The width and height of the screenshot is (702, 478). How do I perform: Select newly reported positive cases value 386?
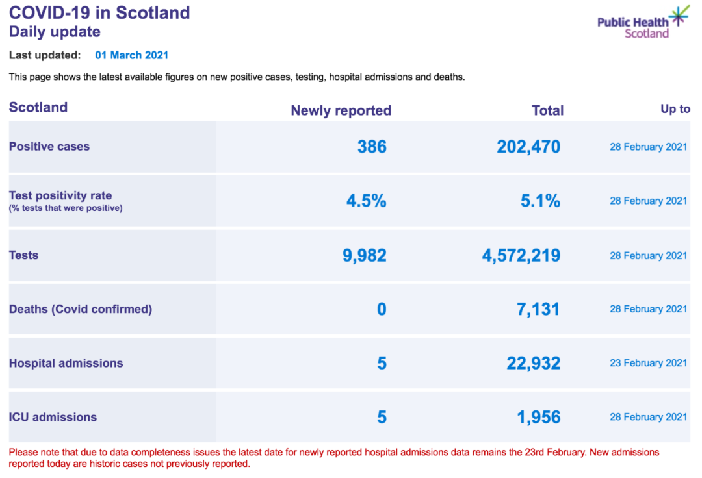pos(372,147)
